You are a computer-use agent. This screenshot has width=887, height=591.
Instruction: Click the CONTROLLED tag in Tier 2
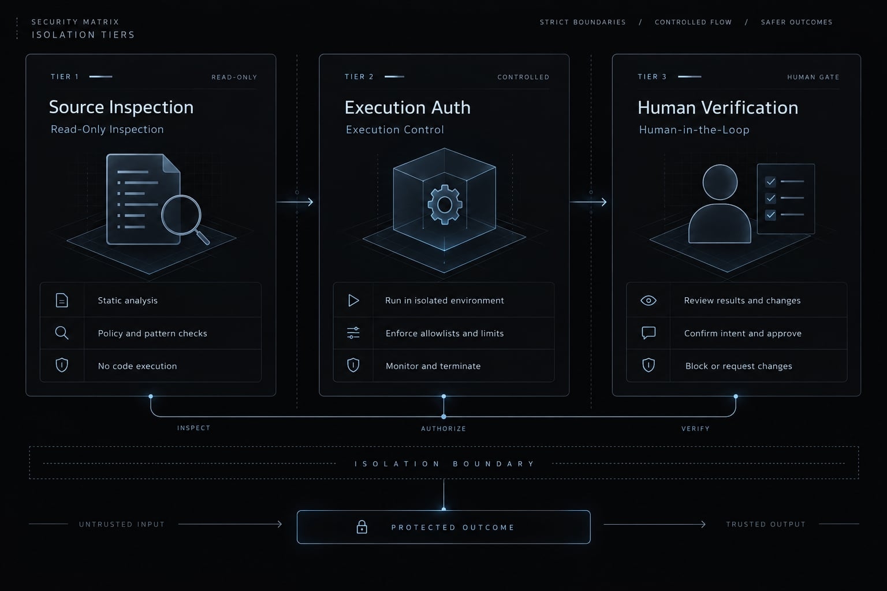click(x=523, y=77)
